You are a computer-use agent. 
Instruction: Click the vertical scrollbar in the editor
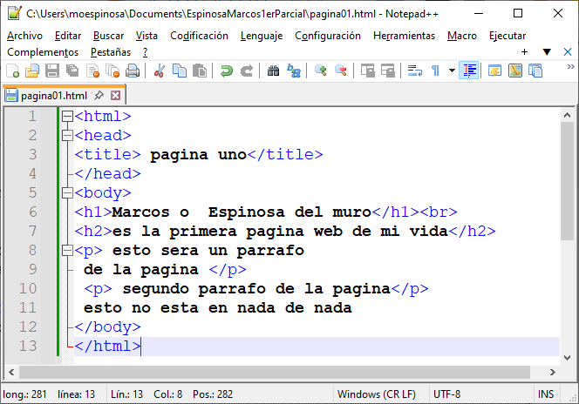tap(567, 174)
